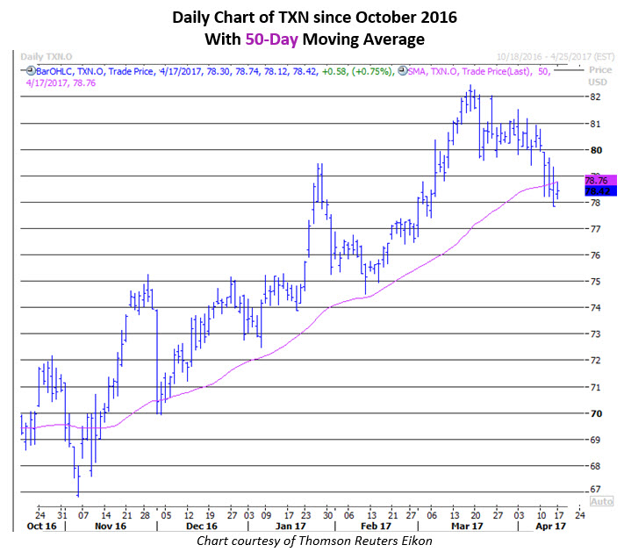Click the 72 price axis label
Image resolution: width=624 pixels, height=552 pixels.
click(595, 360)
